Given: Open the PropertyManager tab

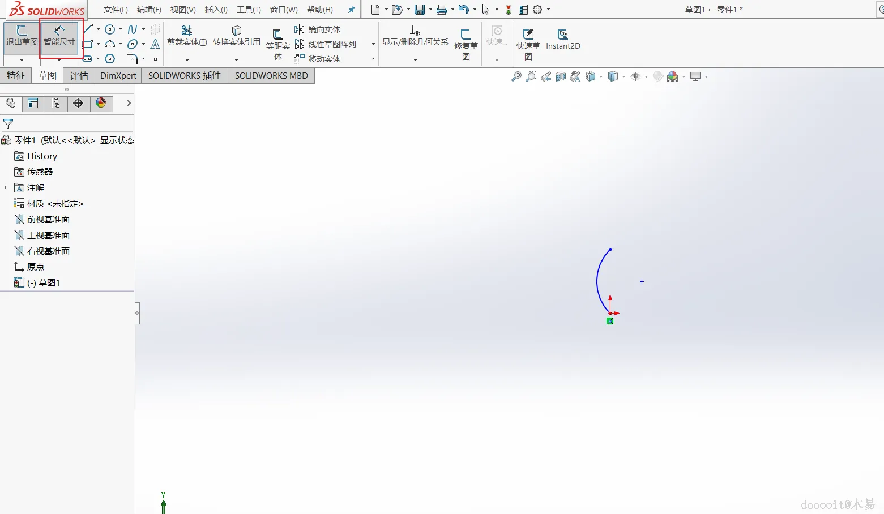Looking at the screenshot, I should (33, 103).
